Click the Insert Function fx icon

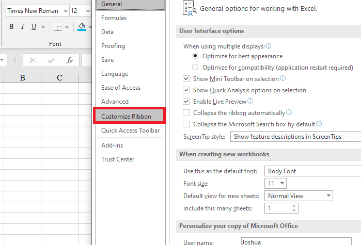click(x=70, y=60)
